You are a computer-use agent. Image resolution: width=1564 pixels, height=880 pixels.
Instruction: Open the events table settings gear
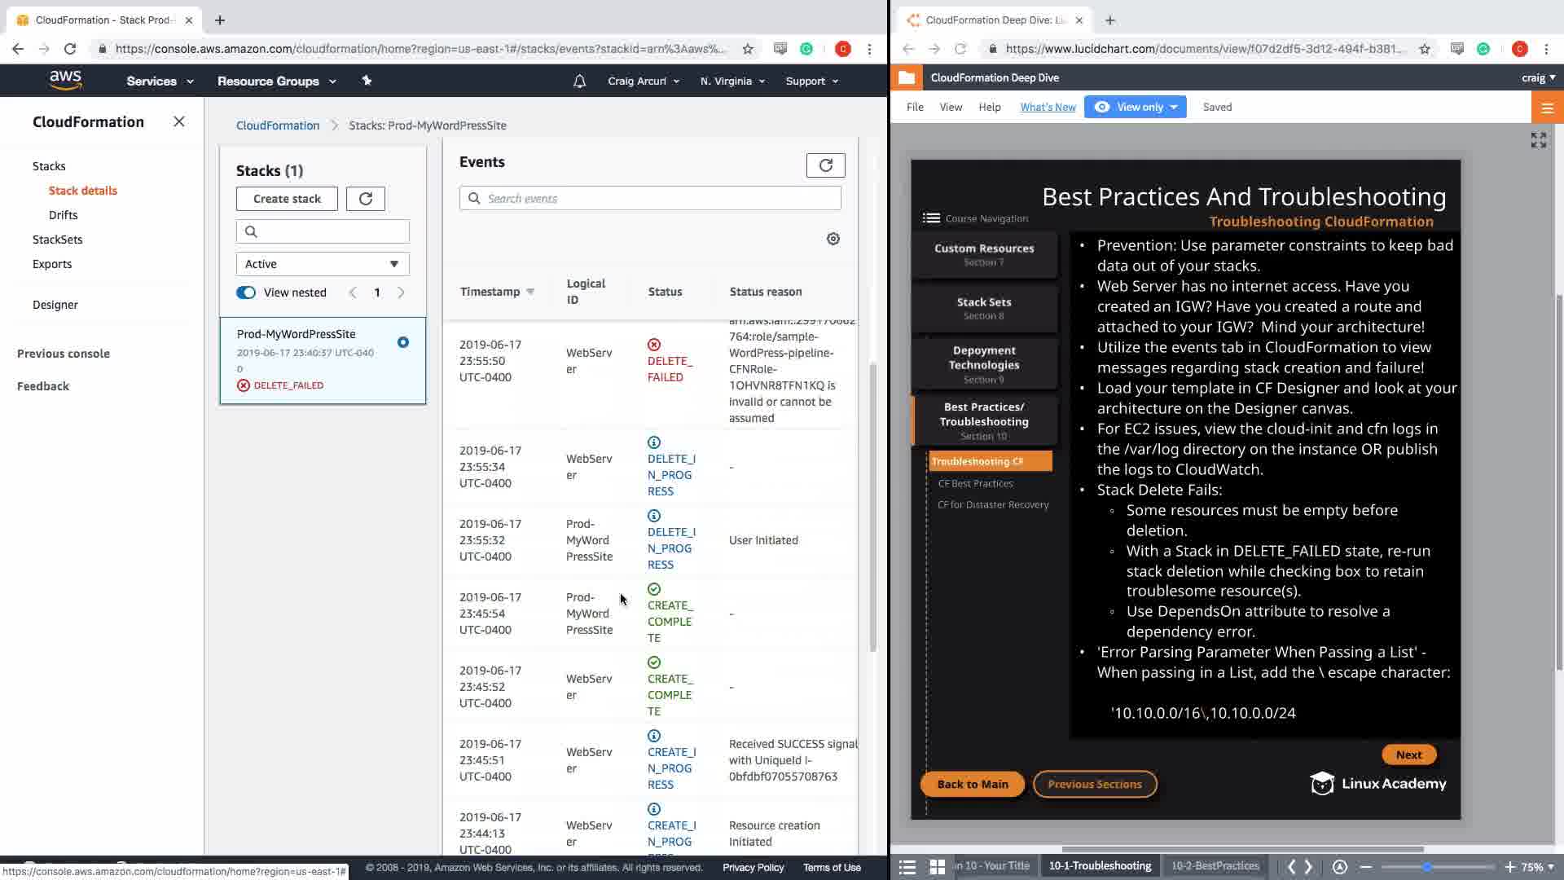833,239
